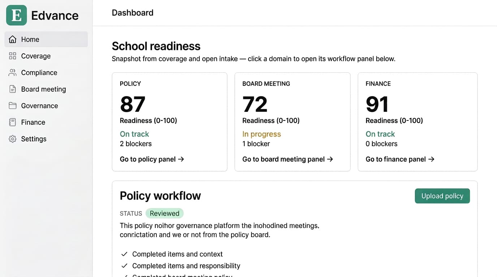Follow the Go to policy panel link
This screenshot has width=497, height=277.
[152, 159]
